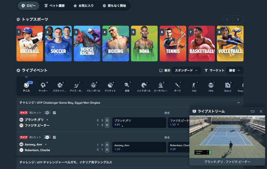Select the バレーボール live events icon
Viewport: 267px width, 169px height.
click(x=93, y=87)
